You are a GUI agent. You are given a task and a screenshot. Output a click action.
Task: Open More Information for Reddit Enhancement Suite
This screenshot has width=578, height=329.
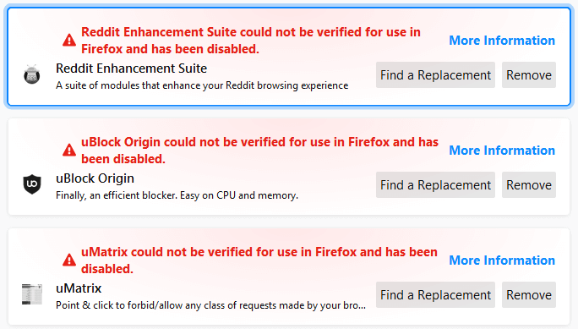pos(502,41)
